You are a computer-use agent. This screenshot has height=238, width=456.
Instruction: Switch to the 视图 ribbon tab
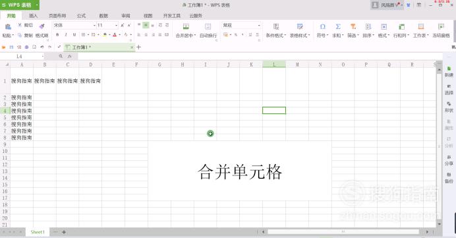click(x=148, y=16)
